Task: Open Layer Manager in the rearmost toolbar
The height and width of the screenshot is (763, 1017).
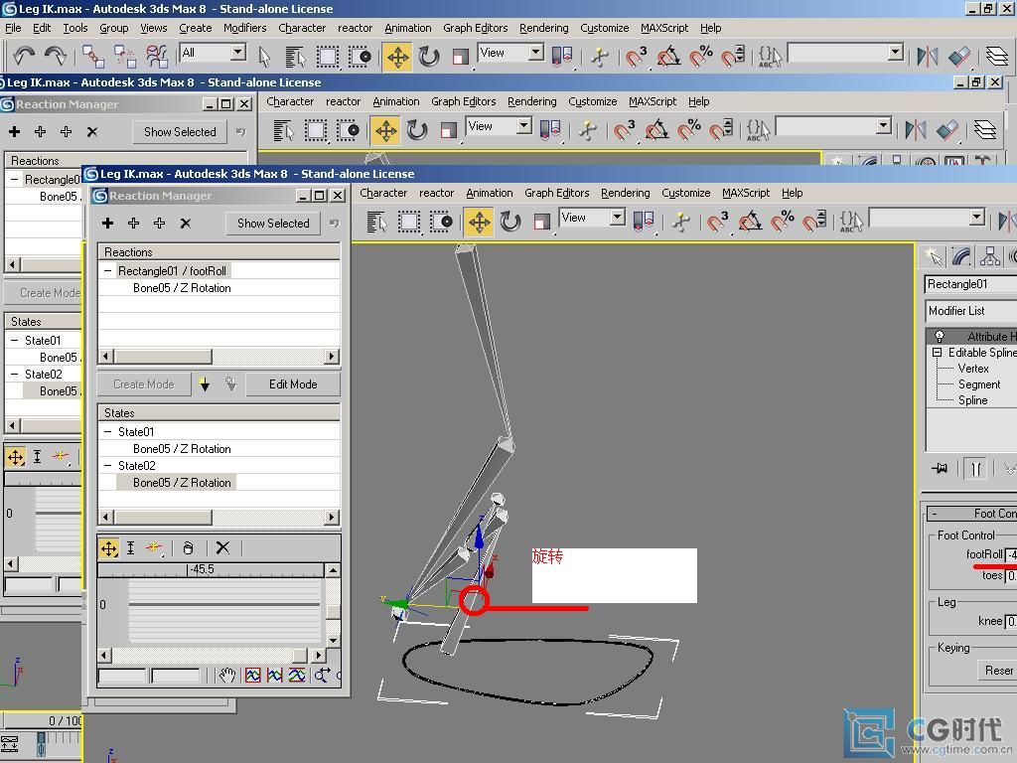Action: [997, 57]
